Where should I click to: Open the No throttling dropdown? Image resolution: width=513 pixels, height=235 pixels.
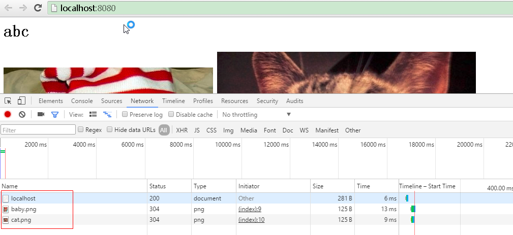[x=256, y=115]
